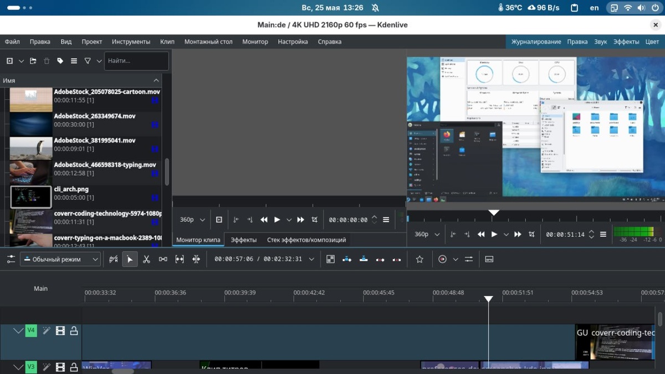Open clip monitor 360p resolution dropdown
This screenshot has height=374, width=665.
[193, 219]
